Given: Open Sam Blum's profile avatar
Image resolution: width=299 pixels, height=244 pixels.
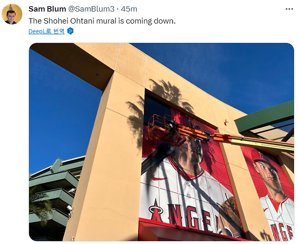Looking at the screenshot, I should 12,14.
